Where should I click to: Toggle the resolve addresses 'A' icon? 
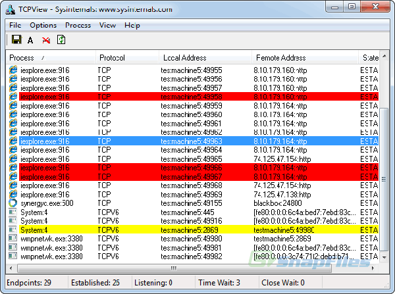(30, 40)
